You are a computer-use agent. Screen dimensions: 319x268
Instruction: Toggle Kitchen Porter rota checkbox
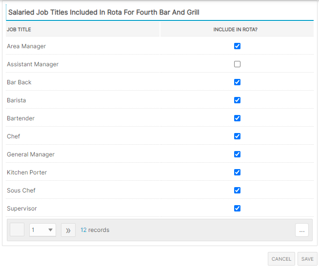click(x=237, y=172)
